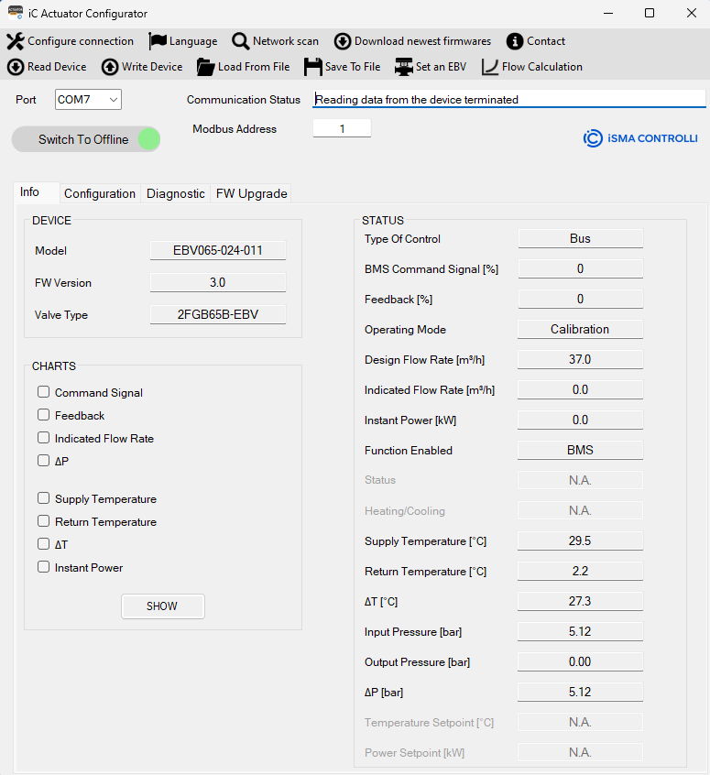The image size is (710, 775).
Task: Open the Diagnostic tab
Action: coord(176,193)
